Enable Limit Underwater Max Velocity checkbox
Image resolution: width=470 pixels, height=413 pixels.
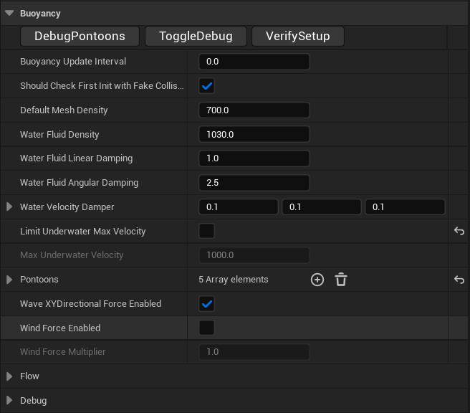207,231
